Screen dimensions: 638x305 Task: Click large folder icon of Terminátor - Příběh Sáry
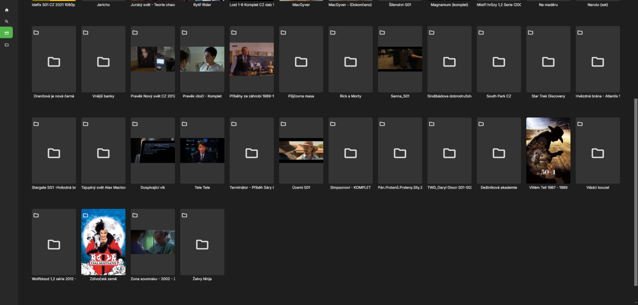tap(251, 153)
